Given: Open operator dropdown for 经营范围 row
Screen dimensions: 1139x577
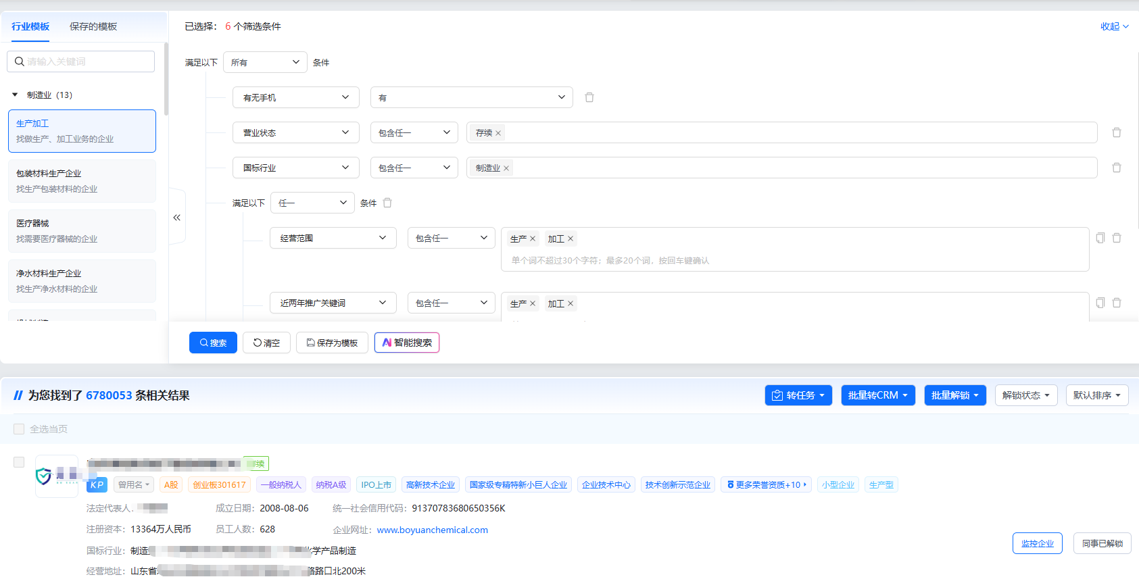Looking at the screenshot, I should point(452,238).
